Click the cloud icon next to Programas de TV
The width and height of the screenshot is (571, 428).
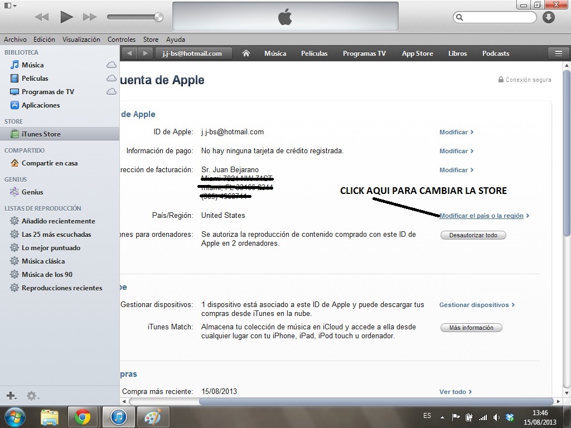pos(112,92)
